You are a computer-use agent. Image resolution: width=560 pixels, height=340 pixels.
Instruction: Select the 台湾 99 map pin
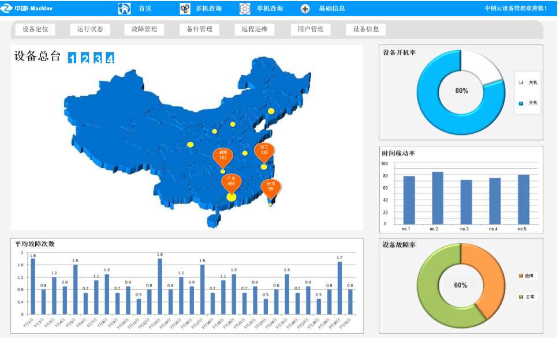271,187
